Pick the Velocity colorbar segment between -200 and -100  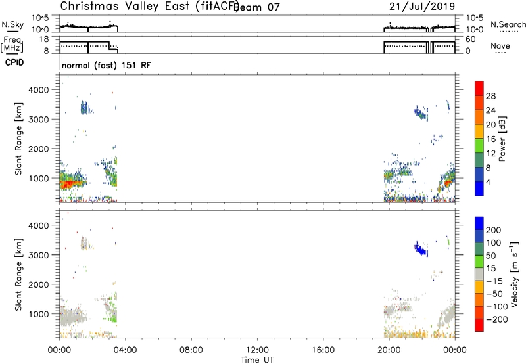(479, 313)
